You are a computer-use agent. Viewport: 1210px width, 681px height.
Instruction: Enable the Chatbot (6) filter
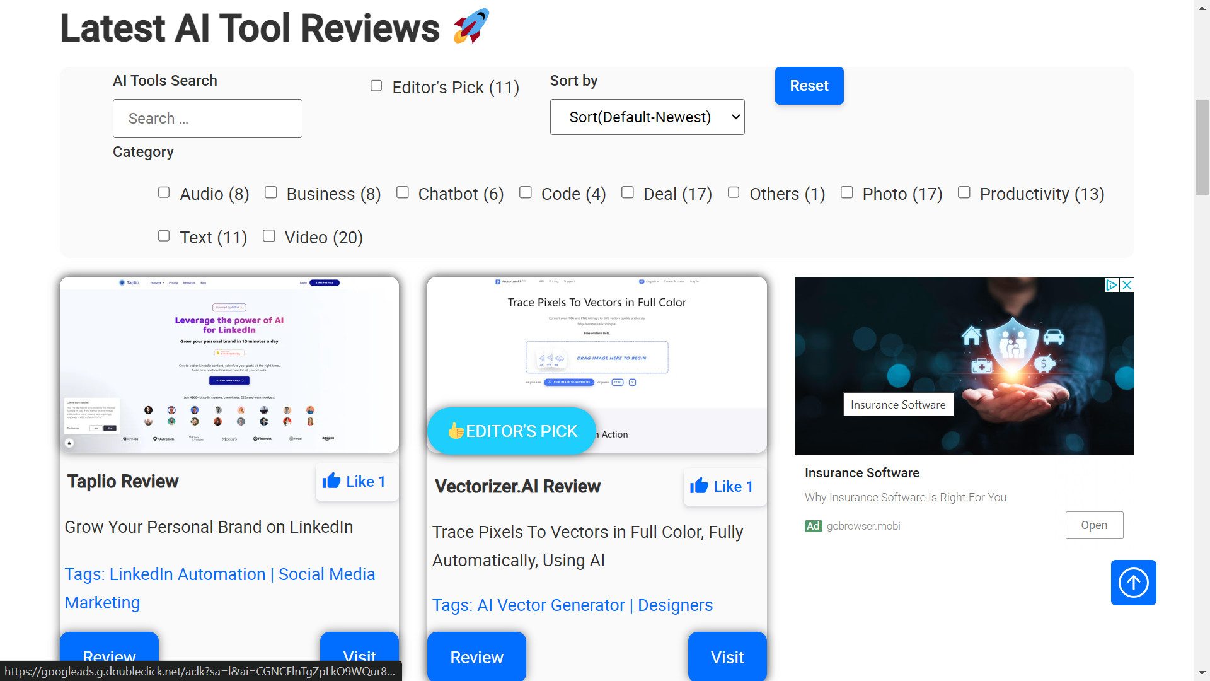pyautogui.click(x=403, y=192)
